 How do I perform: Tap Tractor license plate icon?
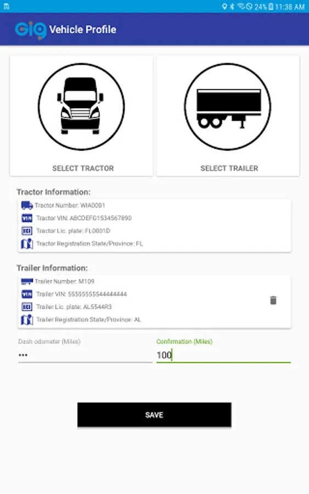pyautogui.click(x=27, y=231)
